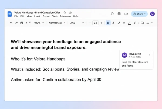Open more options on Maya Lewis comment
This screenshot has height=109, width=162.
click(x=149, y=55)
